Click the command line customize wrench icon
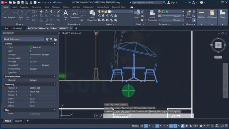229x129 pixels. click(101, 115)
